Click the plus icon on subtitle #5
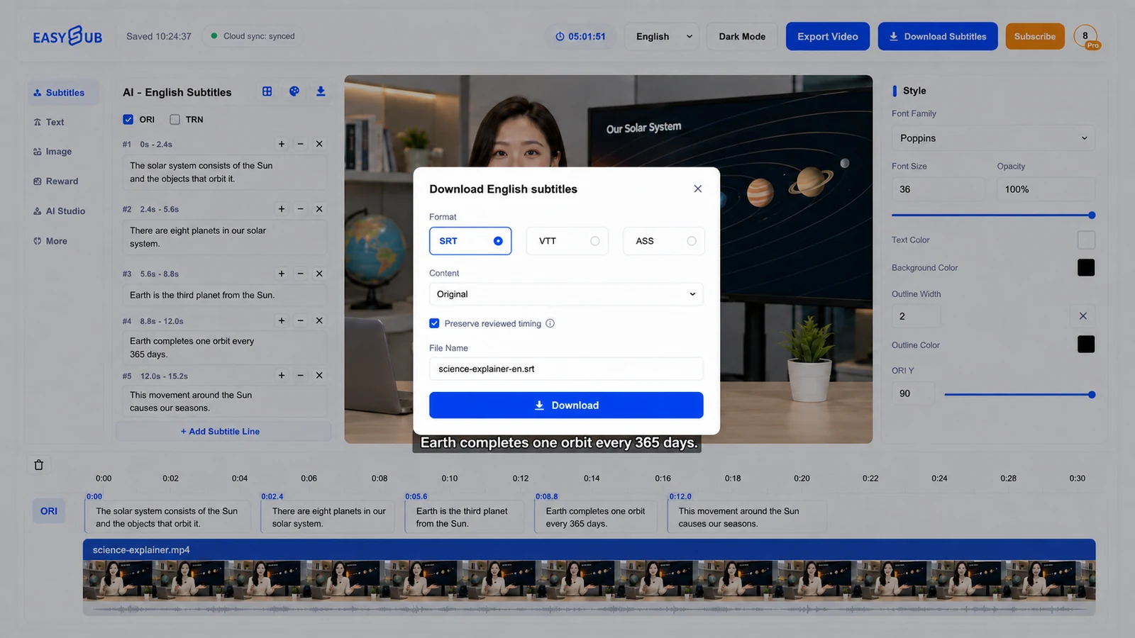Screen dimensions: 1135x638 282,375
